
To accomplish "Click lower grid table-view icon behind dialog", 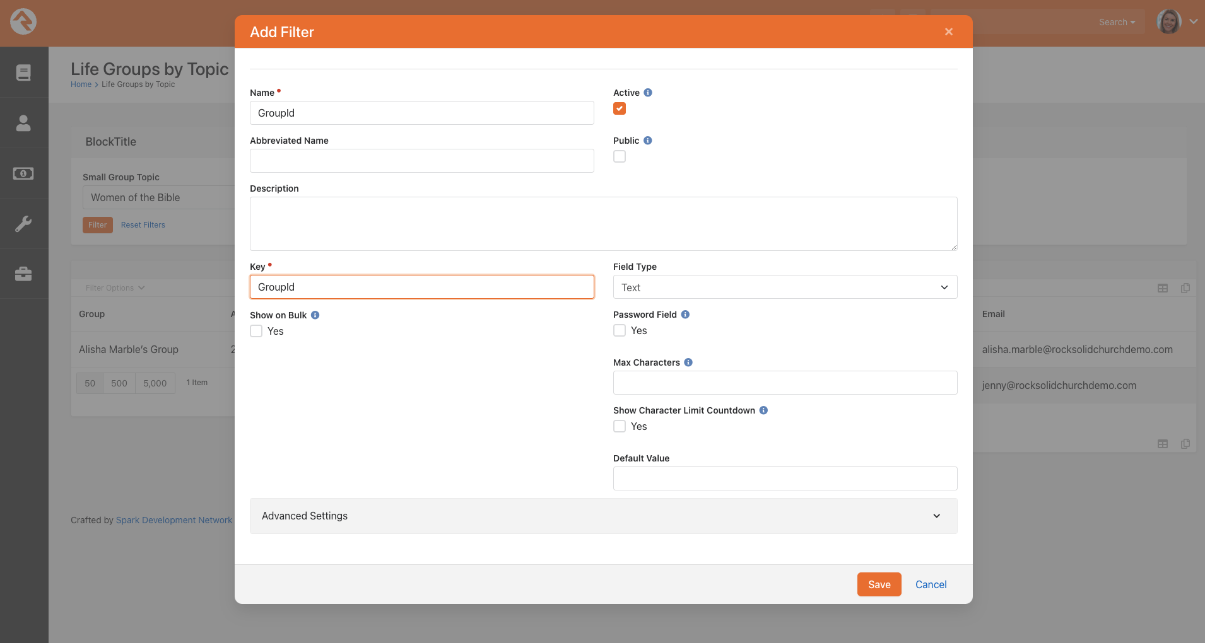I will click(1163, 444).
